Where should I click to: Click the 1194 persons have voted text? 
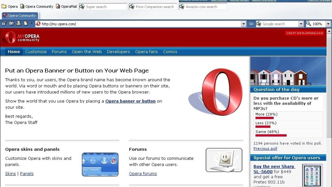[x=288, y=143]
